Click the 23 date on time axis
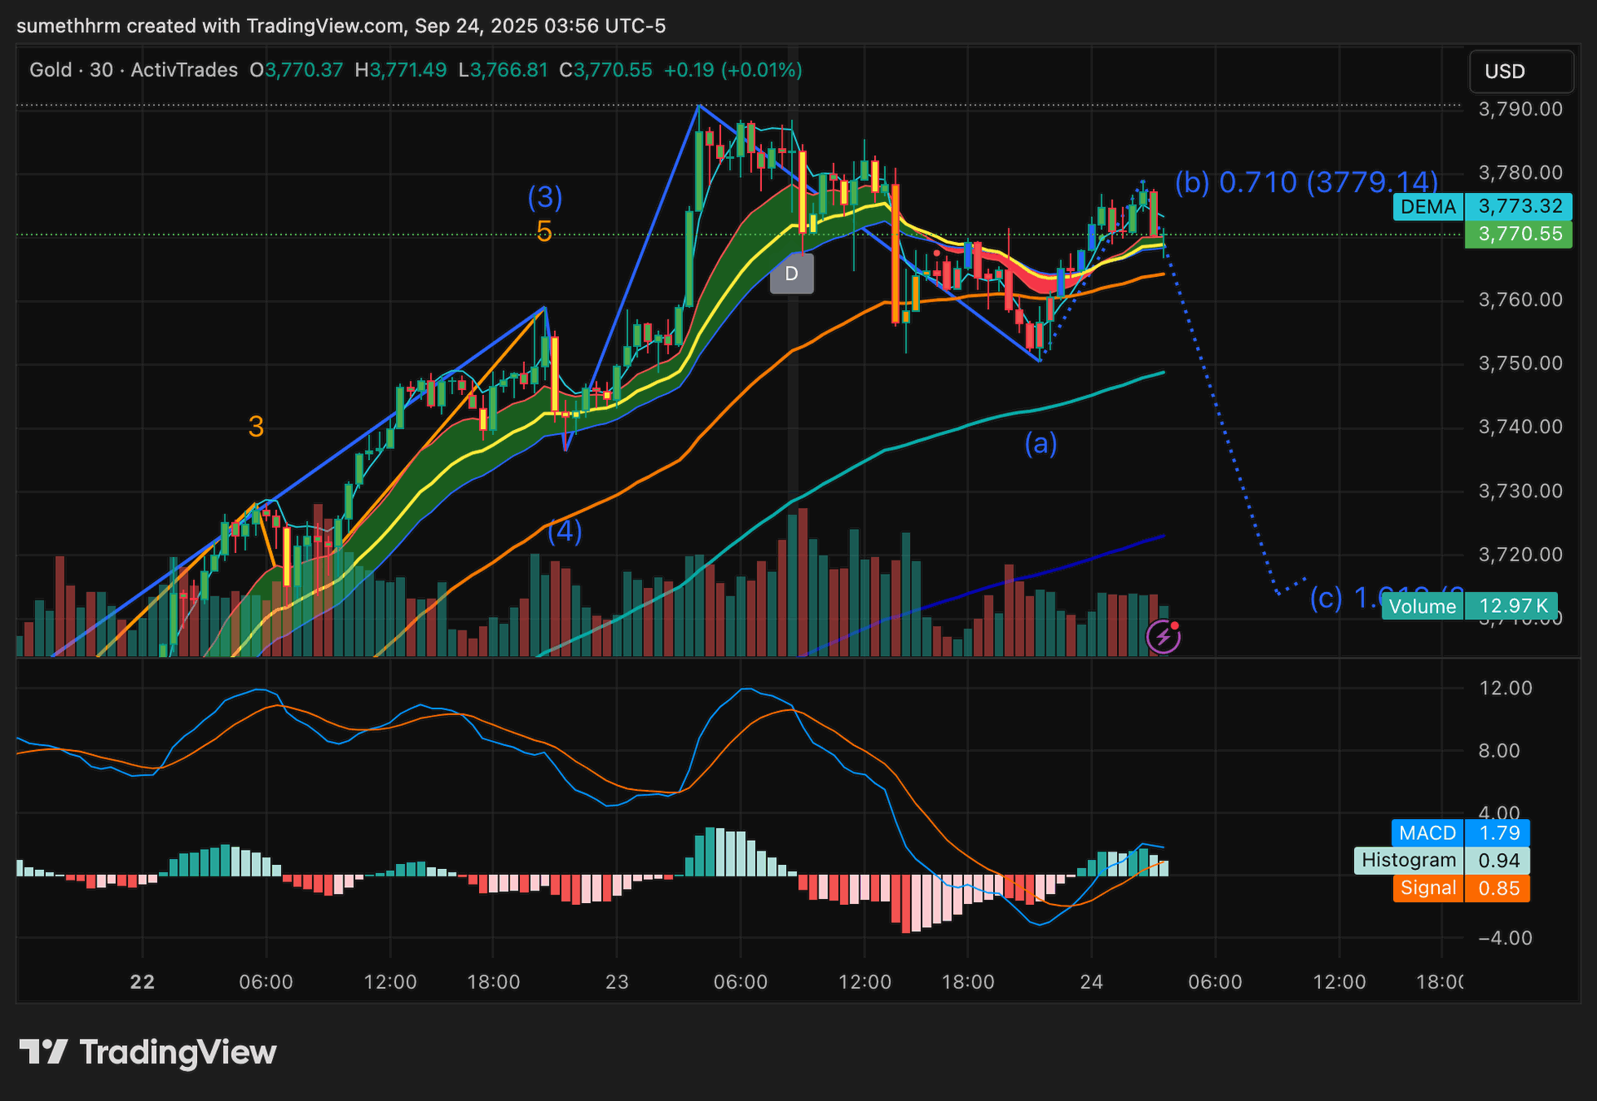1597x1101 pixels. (x=616, y=982)
